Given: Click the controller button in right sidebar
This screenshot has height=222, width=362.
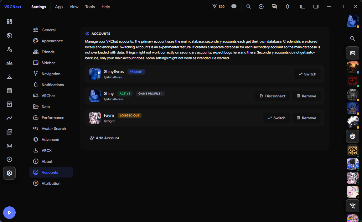Looking at the screenshot, I should coord(352,53).
